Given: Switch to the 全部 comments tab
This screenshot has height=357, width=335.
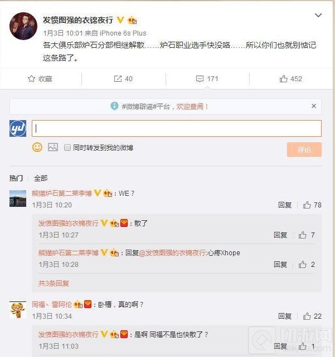Looking at the screenshot, I should point(41,178).
